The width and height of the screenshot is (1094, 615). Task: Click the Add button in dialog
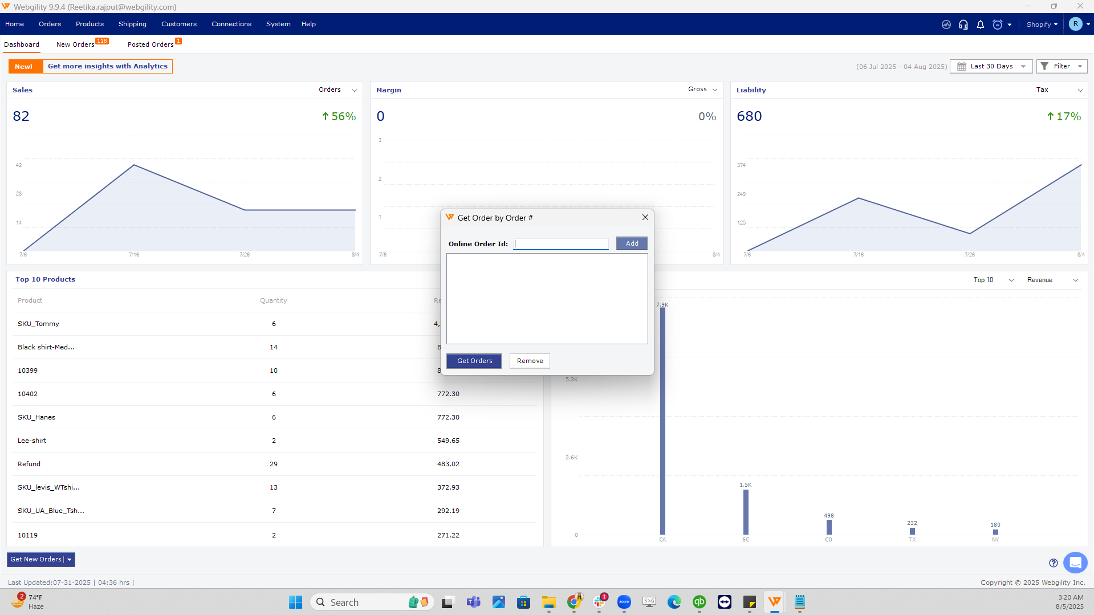click(x=632, y=243)
